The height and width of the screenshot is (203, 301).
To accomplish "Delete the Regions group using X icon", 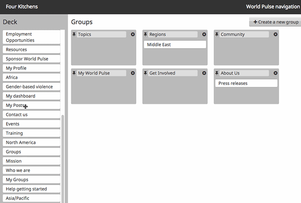I will (x=204, y=34).
